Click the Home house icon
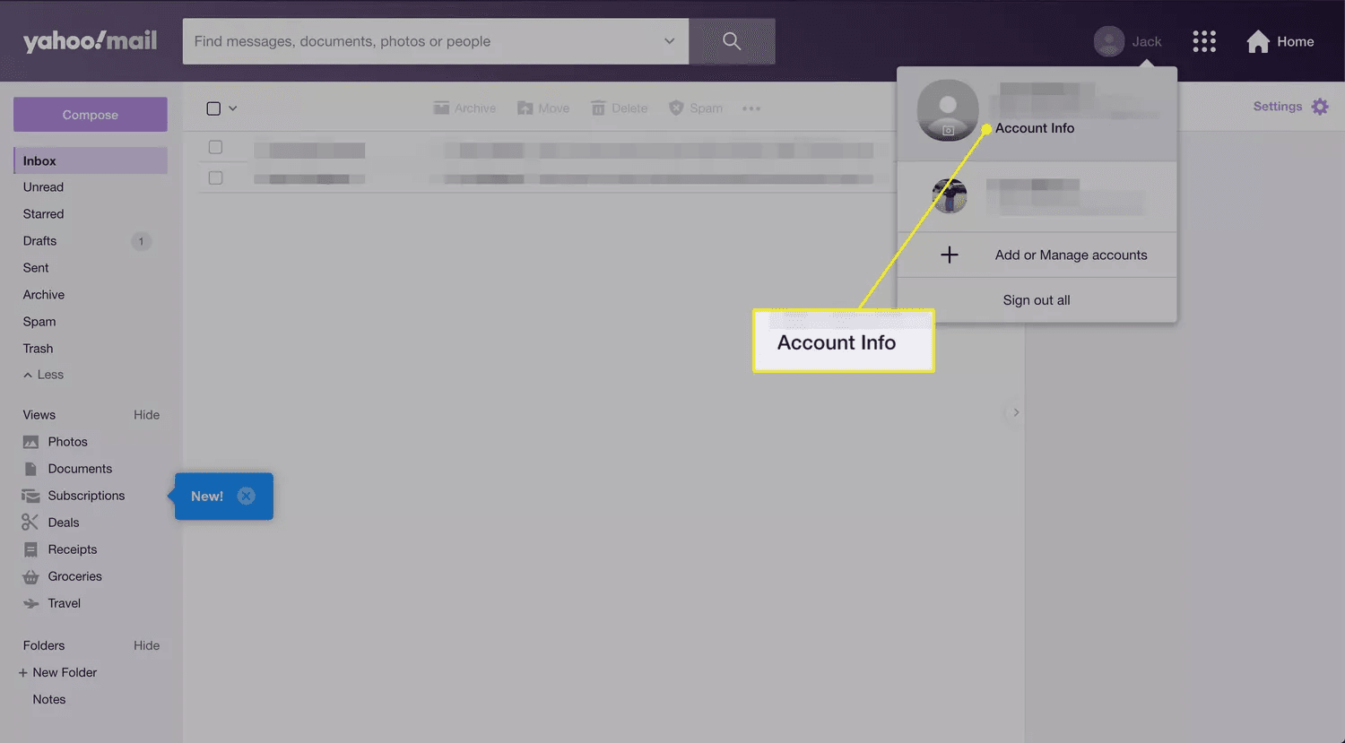The height and width of the screenshot is (743, 1345). (x=1258, y=41)
